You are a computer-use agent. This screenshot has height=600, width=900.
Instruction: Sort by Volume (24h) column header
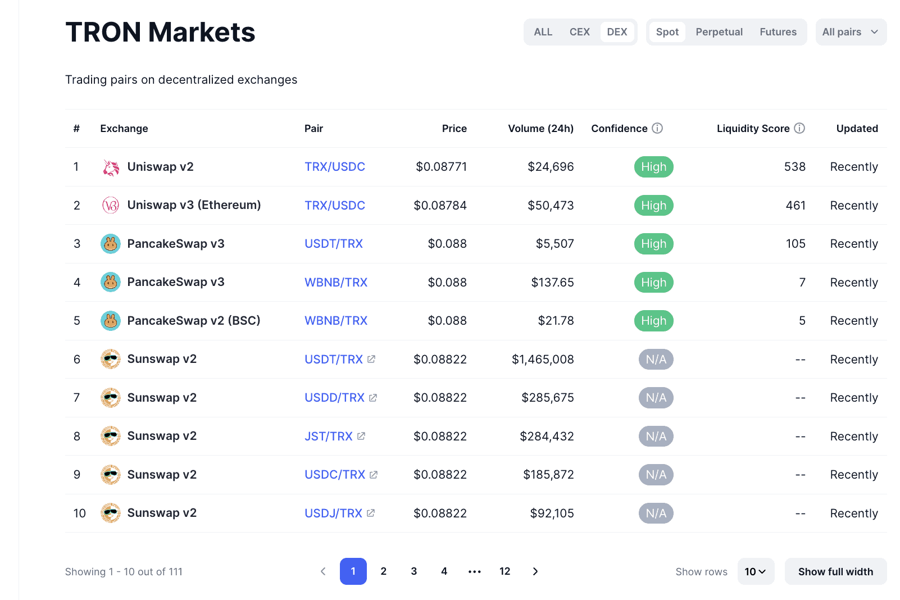[x=540, y=129]
